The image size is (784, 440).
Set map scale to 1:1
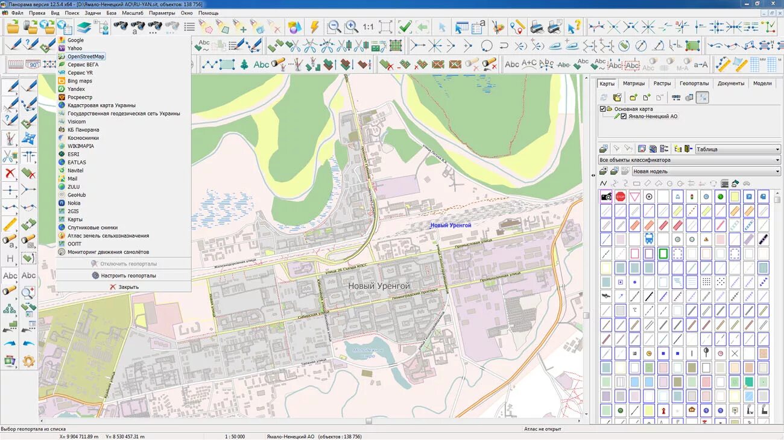point(368,27)
